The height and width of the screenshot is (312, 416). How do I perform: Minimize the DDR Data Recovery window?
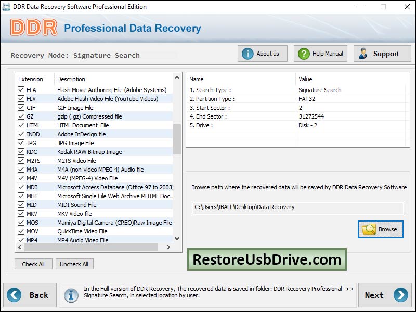pyautogui.click(x=360, y=7)
